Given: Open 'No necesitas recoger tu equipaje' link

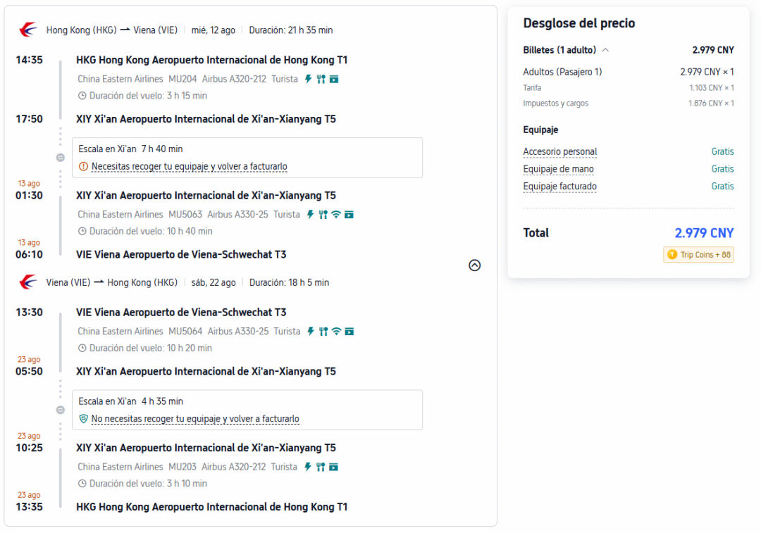Looking at the screenshot, I should (x=195, y=418).
